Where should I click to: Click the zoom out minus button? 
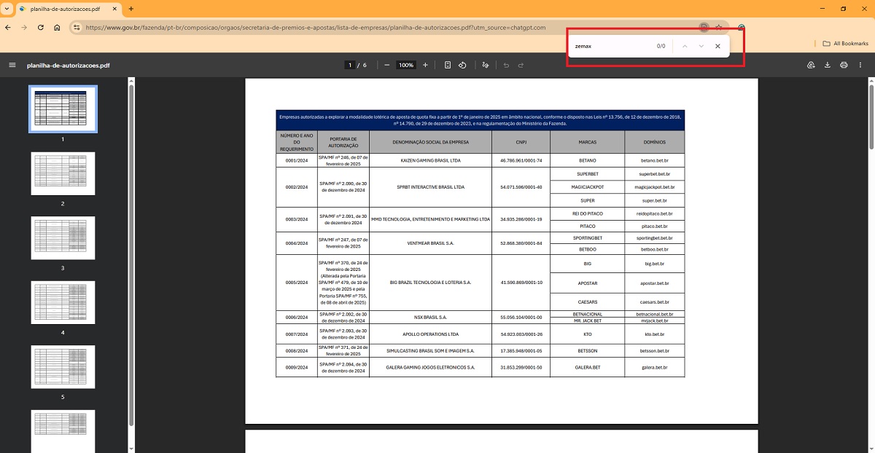pyautogui.click(x=386, y=65)
